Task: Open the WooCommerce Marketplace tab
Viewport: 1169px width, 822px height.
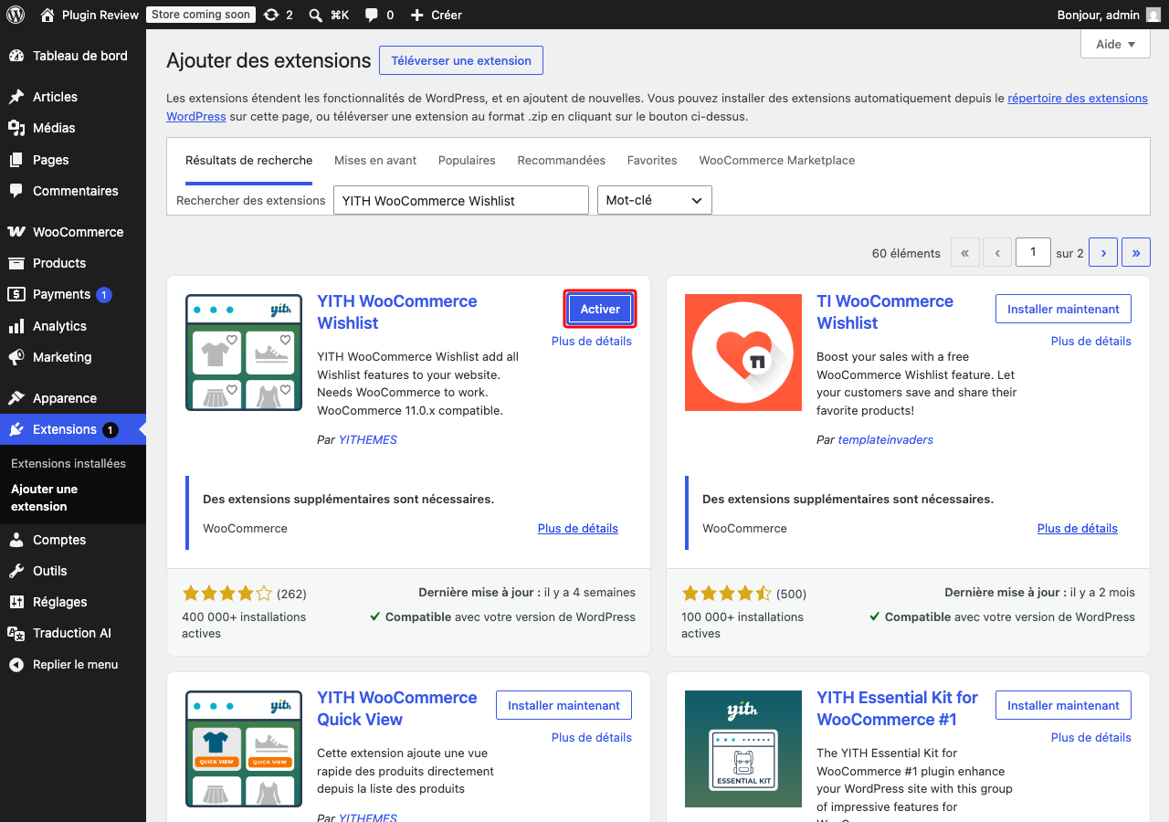Action: click(x=777, y=161)
